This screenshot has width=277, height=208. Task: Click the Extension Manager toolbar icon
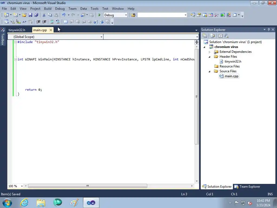tap(228, 15)
